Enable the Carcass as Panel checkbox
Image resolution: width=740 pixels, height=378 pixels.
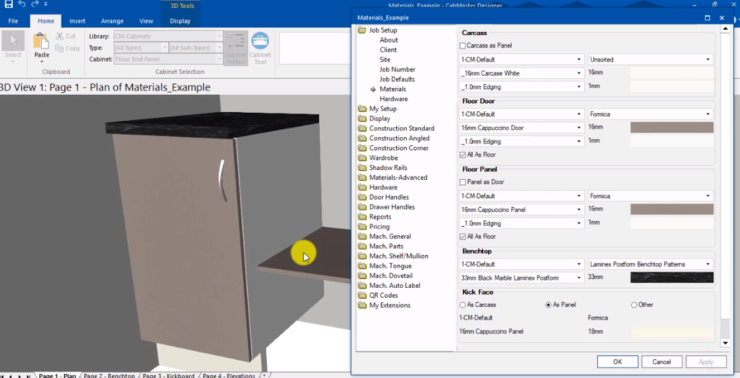click(x=463, y=46)
